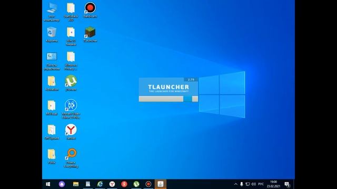
Task: Click the TLauncher splash loading progress bar
Action: coord(168,99)
